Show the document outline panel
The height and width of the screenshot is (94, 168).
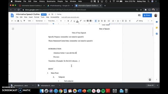click(x=13, y=29)
